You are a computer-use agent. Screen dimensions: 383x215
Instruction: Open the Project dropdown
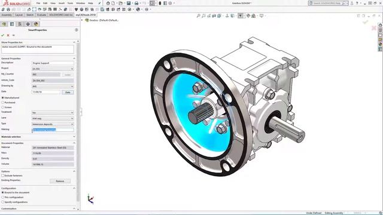[x=53, y=69]
